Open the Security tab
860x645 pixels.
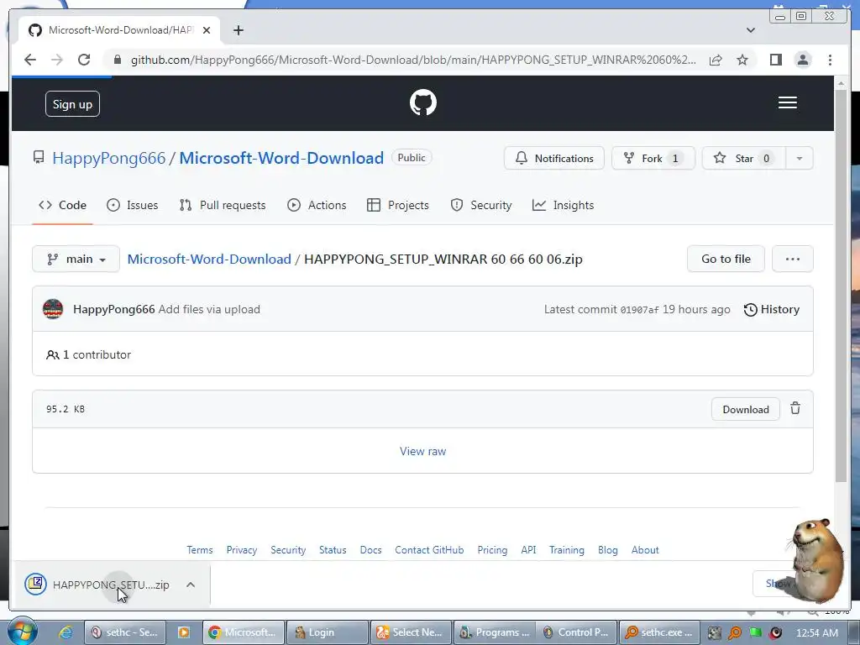click(x=480, y=205)
